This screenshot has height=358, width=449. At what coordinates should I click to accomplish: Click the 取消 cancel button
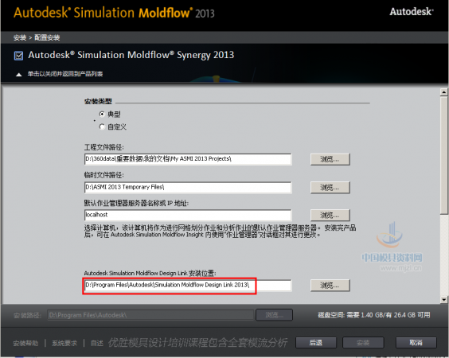pyautogui.click(x=416, y=343)
